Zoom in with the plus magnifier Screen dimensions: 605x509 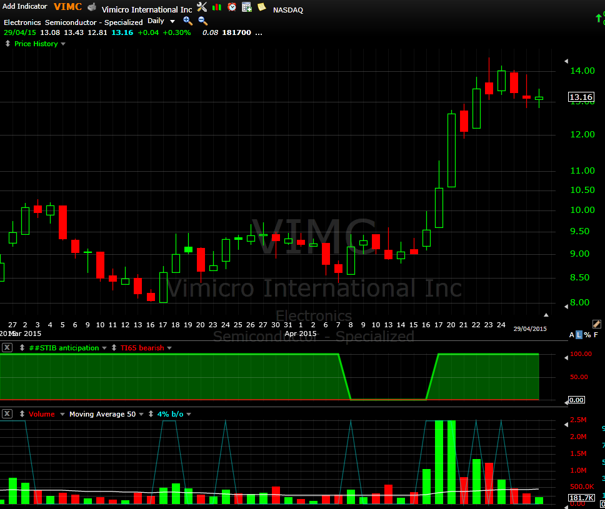[187, 21]
